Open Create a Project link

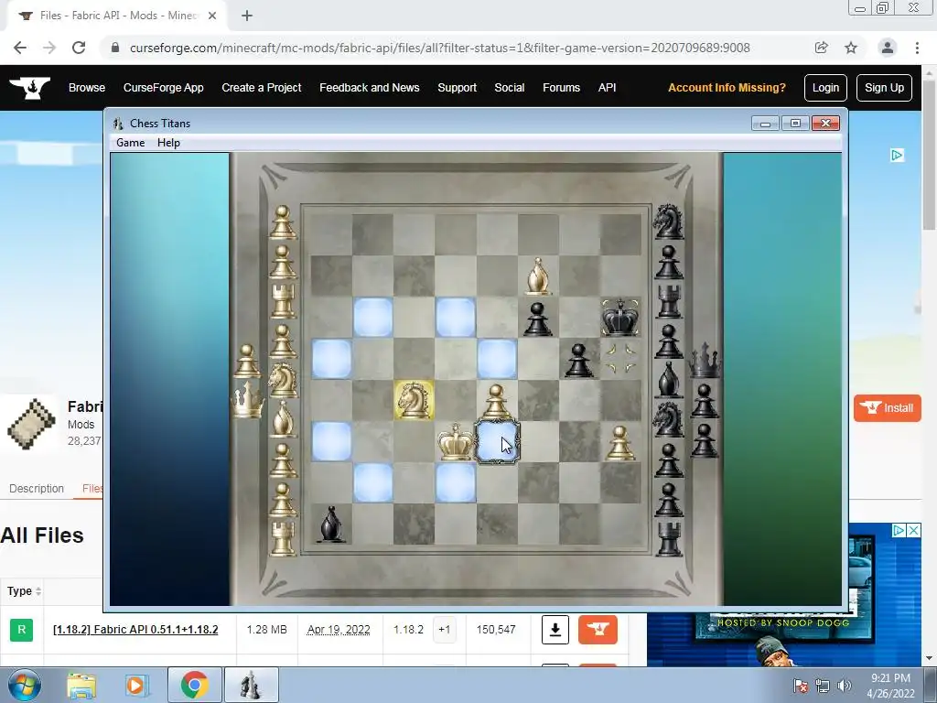(x=261, y=87)
